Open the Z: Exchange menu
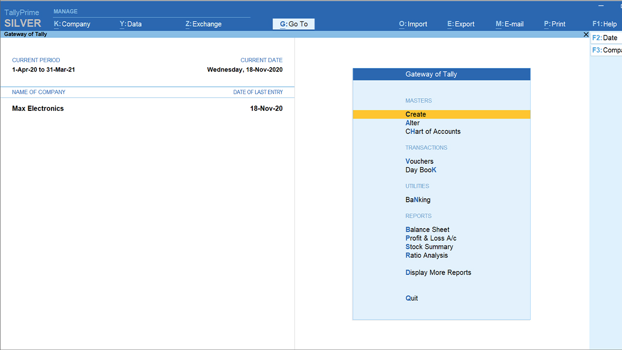This screenshot has height=350, width=622. 204,24
